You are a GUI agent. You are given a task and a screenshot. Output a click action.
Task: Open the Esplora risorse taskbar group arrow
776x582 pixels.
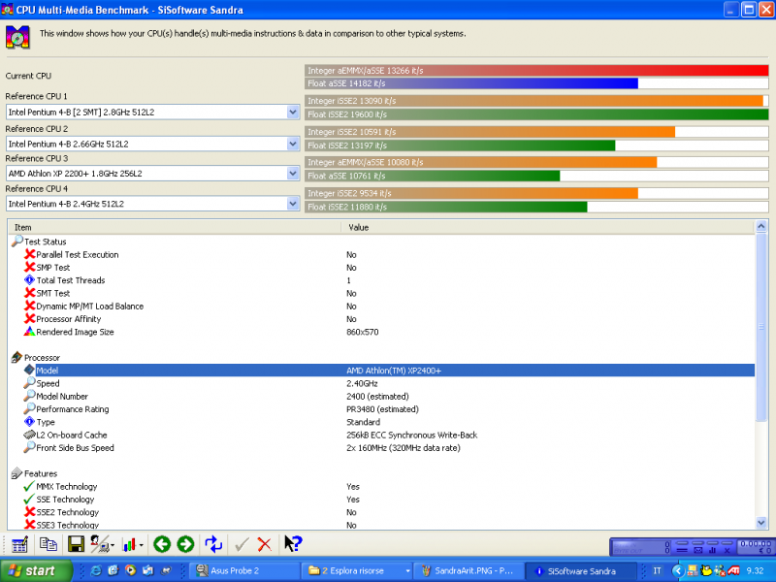pyautogui.click(x=407, y=570)
